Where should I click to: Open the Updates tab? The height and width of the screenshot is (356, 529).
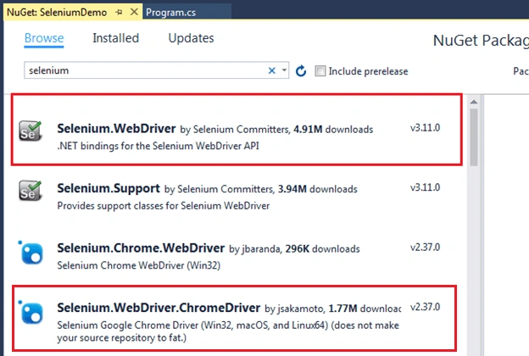tap(191, 38)
